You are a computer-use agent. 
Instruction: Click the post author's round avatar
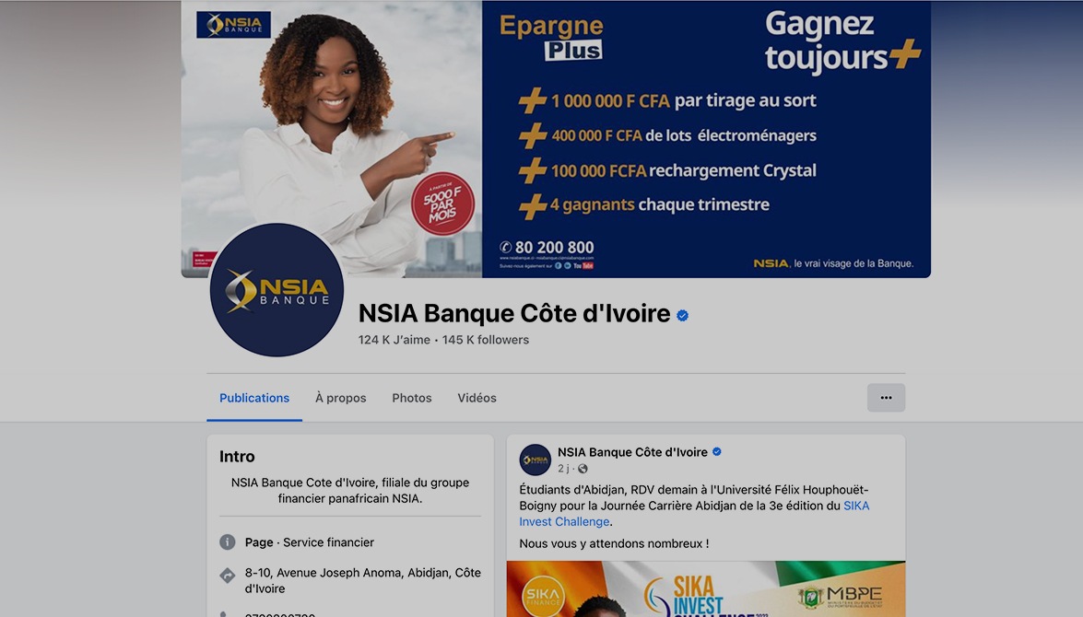pos(536,460)
